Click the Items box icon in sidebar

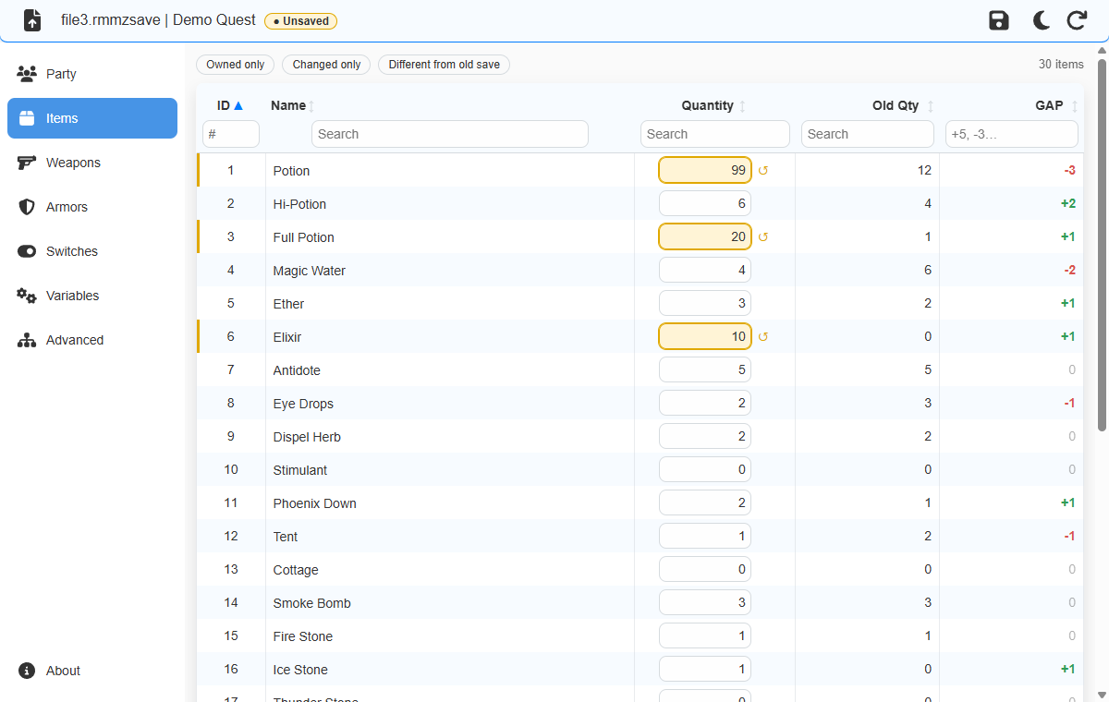click(x=27, y=118)
